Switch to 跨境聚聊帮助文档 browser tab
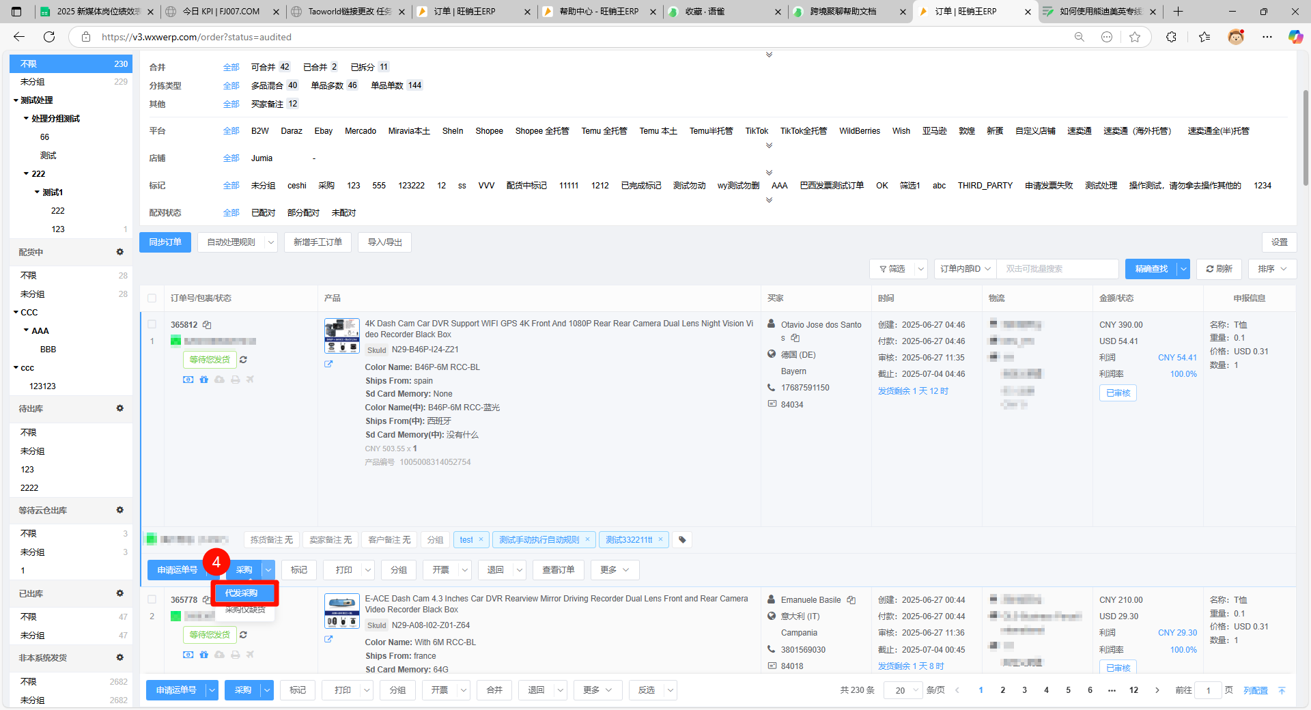 (843, 12)
